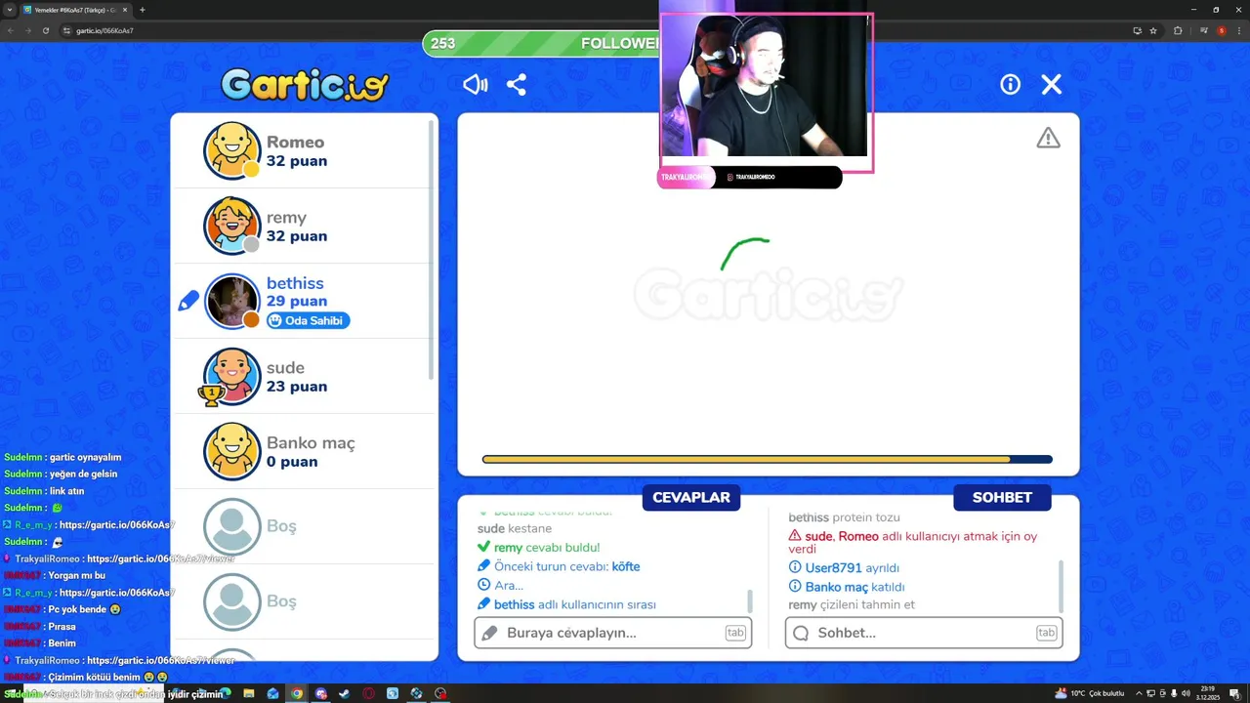Click Romeo's '32 puan' score
This screenshot has width=1250, height=703.
pyautogui.click(x=297, y=161)
